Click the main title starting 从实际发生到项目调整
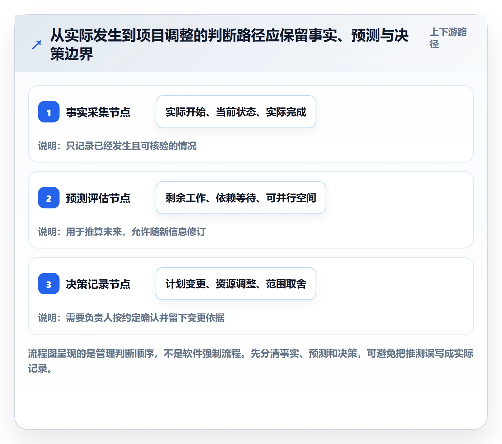The width and height of the screenshot is (502, 444). tap(229, 45)
